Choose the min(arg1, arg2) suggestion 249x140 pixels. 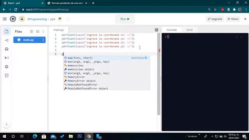(x=107, y=73)
